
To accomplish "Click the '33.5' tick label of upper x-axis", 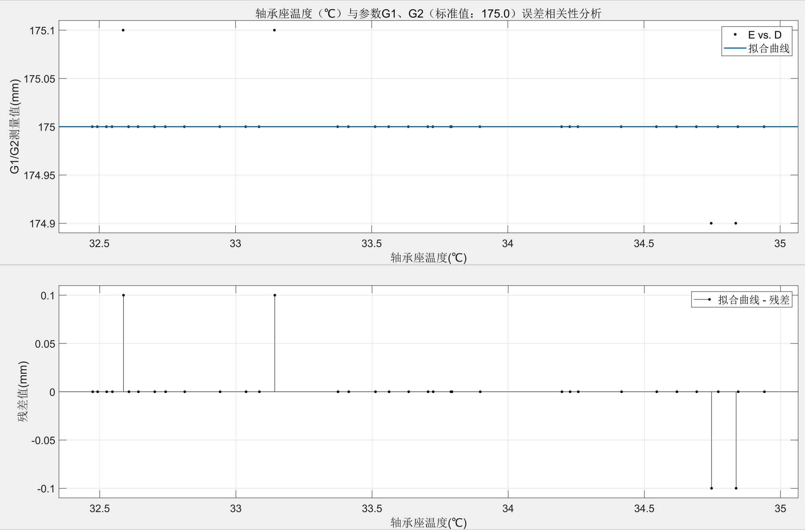I will click(x=371, y=244).
